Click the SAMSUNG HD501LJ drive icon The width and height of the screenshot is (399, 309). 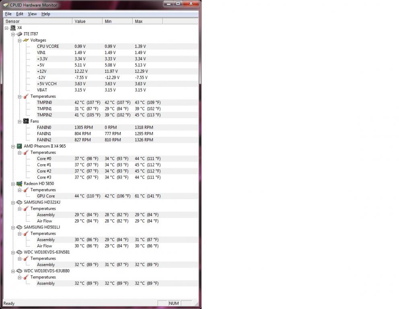[19, 227]
